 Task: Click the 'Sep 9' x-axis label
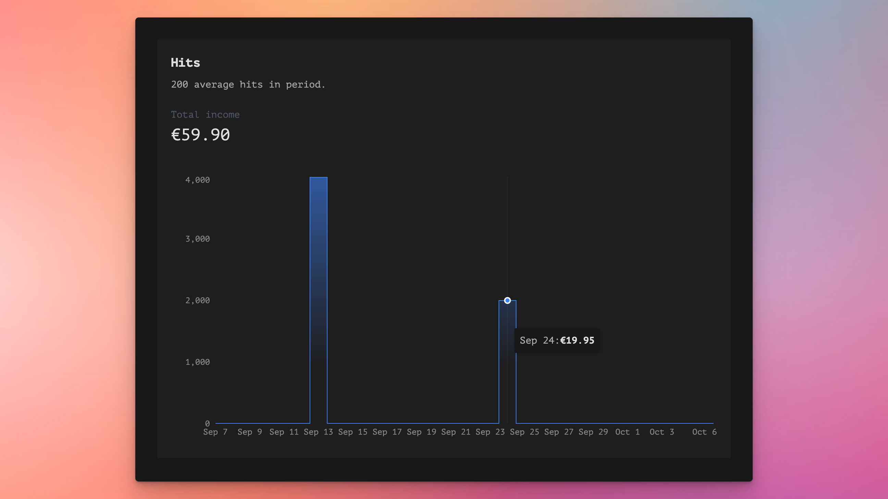point(249,432)
